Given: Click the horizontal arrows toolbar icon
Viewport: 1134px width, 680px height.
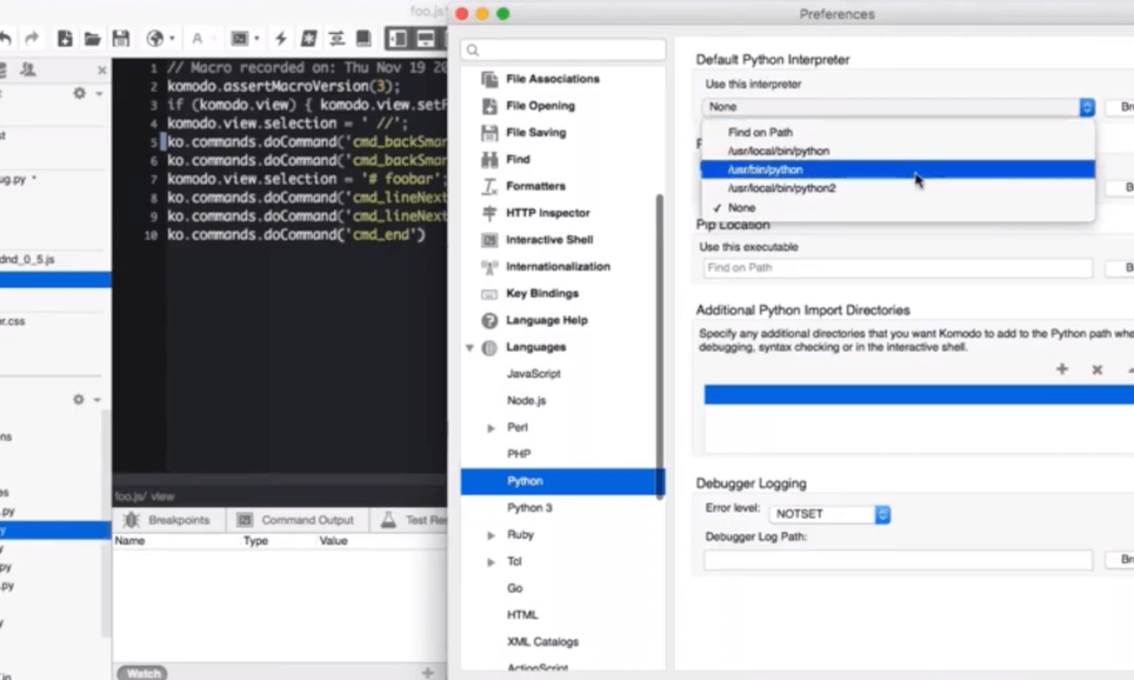Looking at the screenshot, I should [335, 39].
